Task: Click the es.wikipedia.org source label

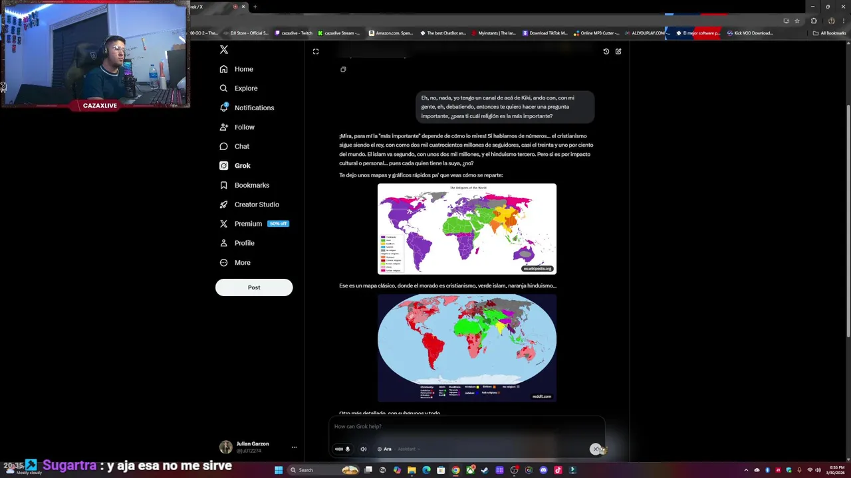Action: point(537,268)
